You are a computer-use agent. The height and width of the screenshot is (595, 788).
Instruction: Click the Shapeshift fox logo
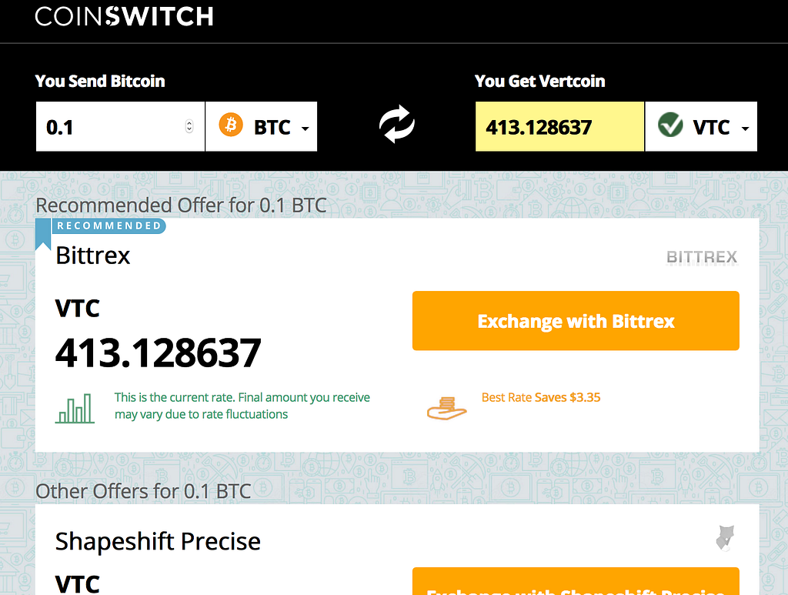[724, 539]
